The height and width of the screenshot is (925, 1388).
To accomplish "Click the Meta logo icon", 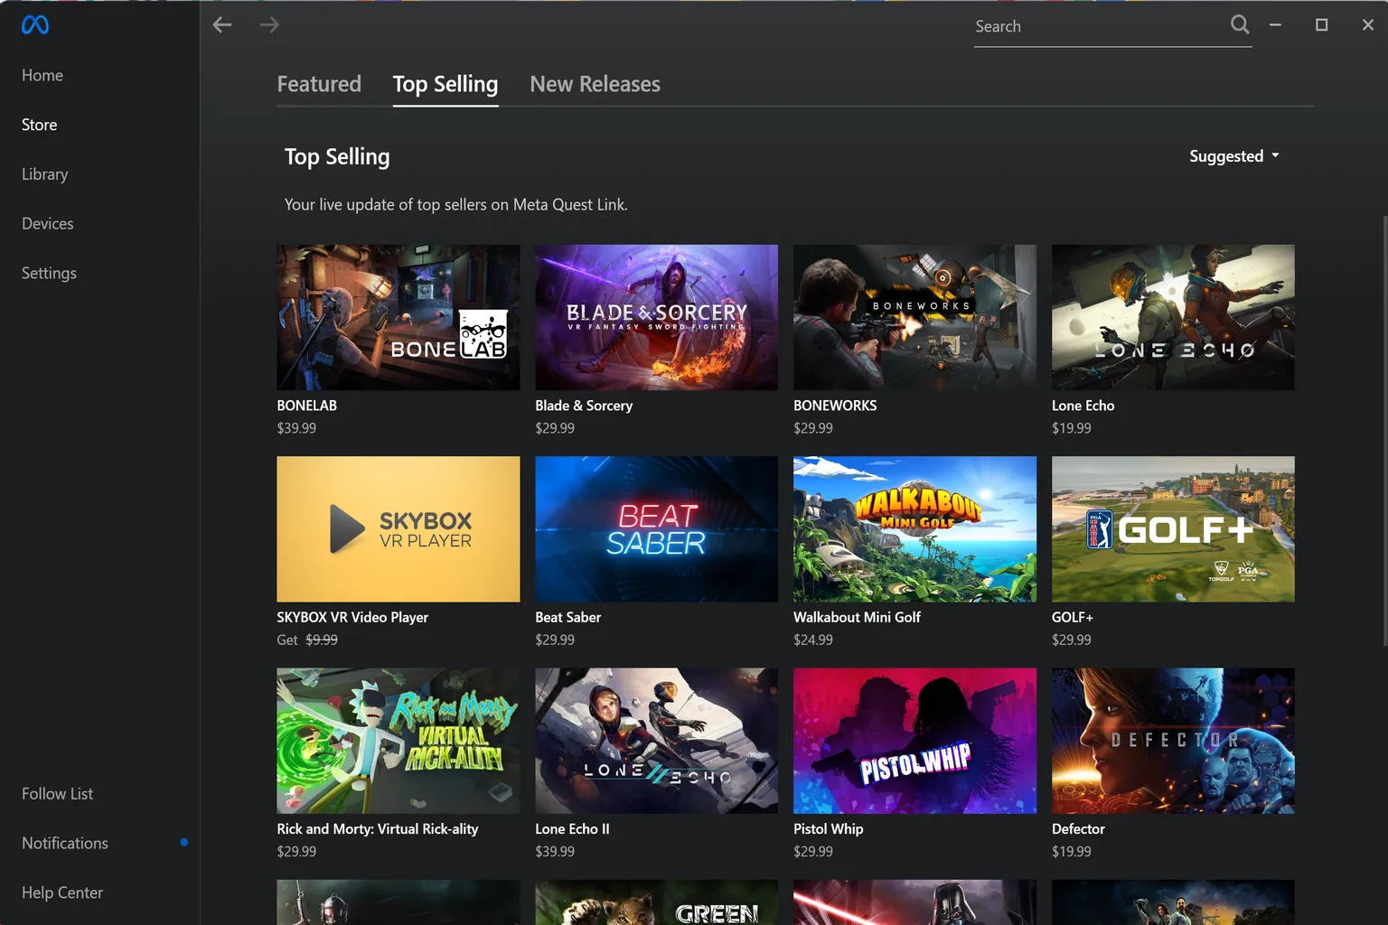I will point(35,25).
